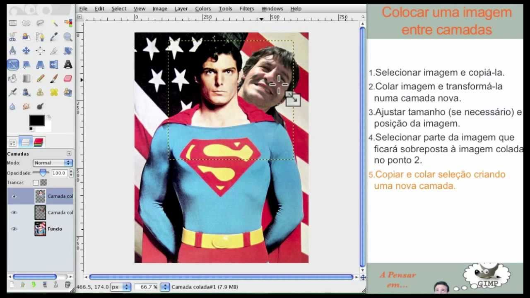Select the Ink tool

pyautogui.click(x=26, y=92)
